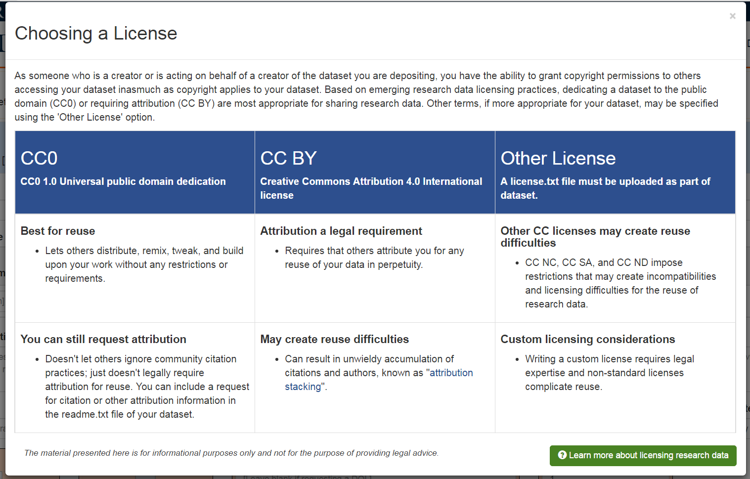This screenshot has height=479, width=750.
Task: Click "Custom licensing considerations" heading
Action: point(588,339)
